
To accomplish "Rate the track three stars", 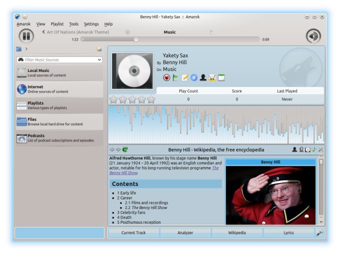I will click(x=132, y=99).
